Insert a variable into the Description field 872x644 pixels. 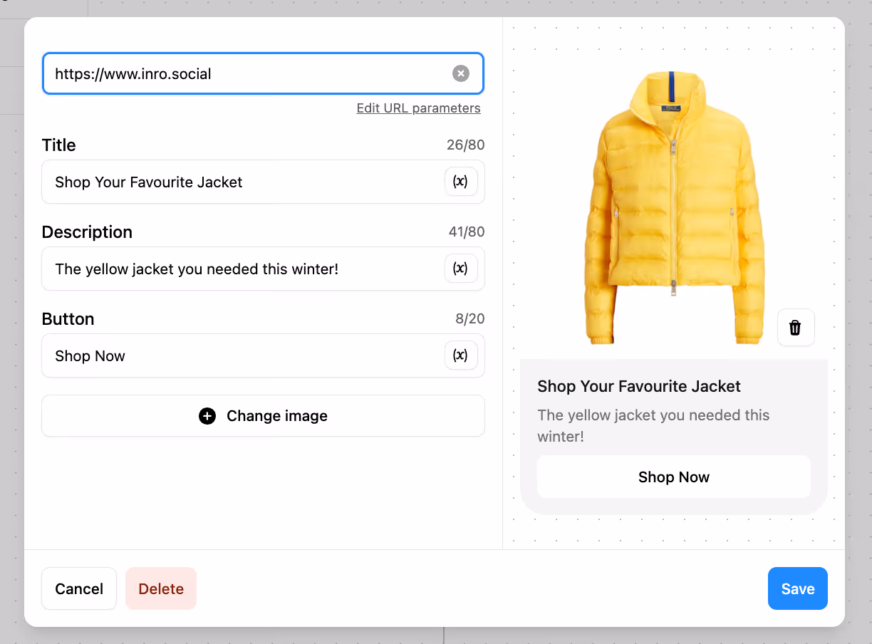[x=461, y=269]
